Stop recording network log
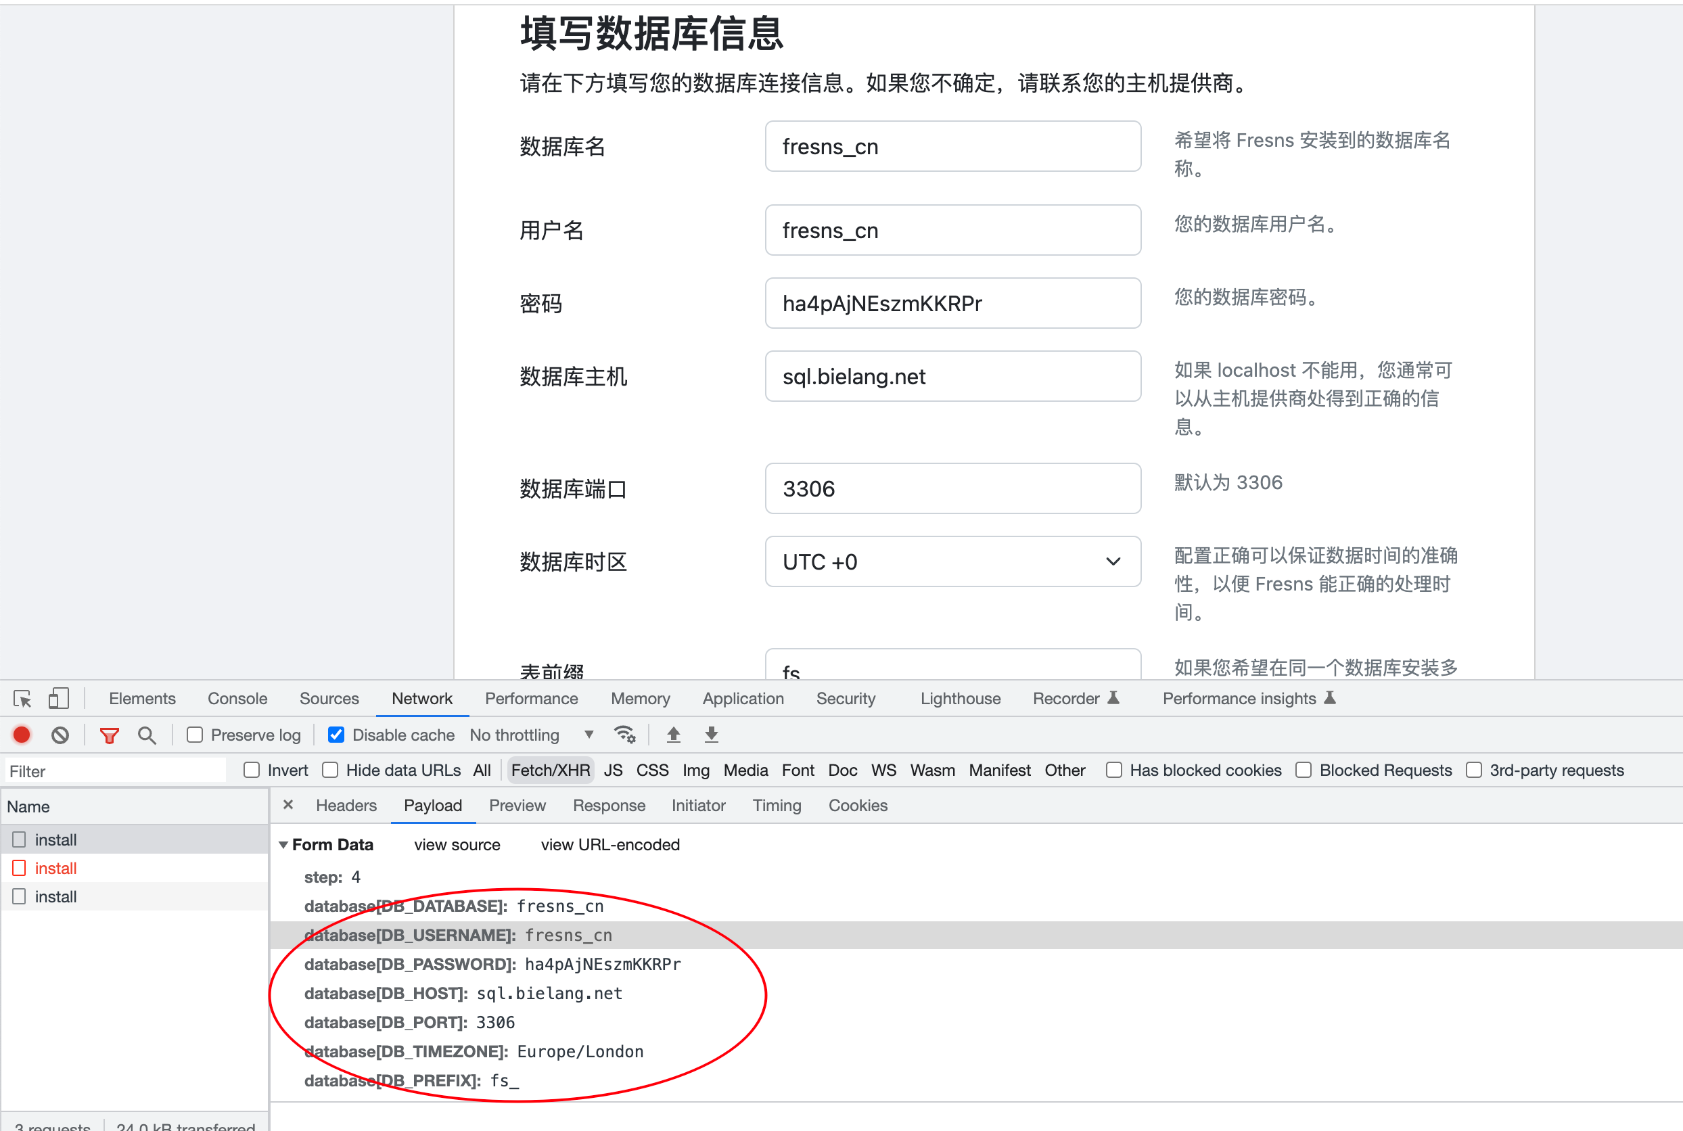Image resolution: width=1683 pixels, height=1131 pixels. 21,735
